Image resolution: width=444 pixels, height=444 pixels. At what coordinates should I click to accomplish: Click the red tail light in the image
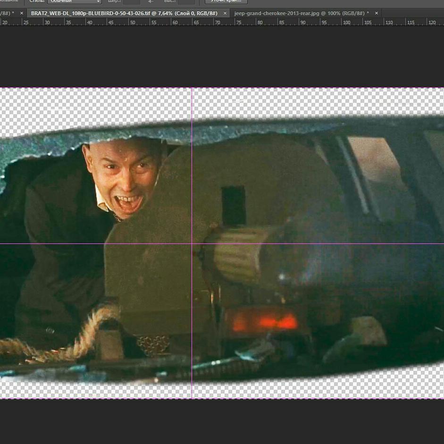pos(265,322)
